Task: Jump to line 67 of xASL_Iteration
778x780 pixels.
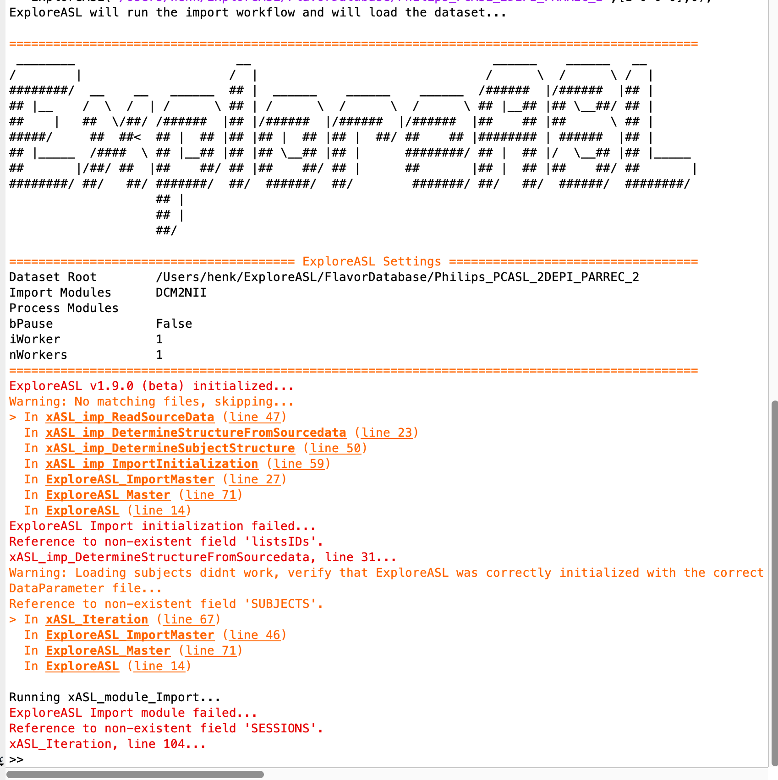Action: pyautogui.click(x=190, y=619)
